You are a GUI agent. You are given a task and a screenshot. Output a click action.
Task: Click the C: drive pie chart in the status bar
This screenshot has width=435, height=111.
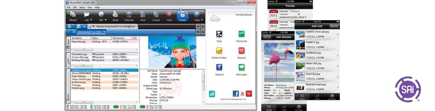click(116, 106)
